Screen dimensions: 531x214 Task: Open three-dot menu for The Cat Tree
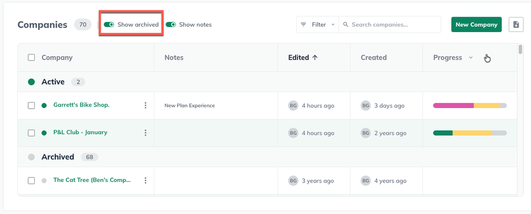point(145,180)
